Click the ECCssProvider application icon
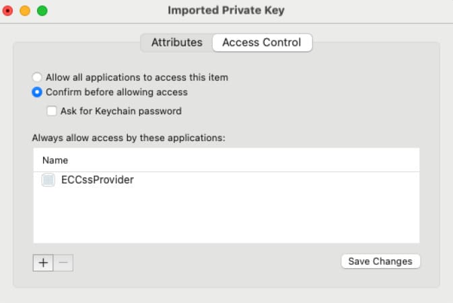Image resolution: width=453 pixels, height=303 pixels. (x=48, y=180)
